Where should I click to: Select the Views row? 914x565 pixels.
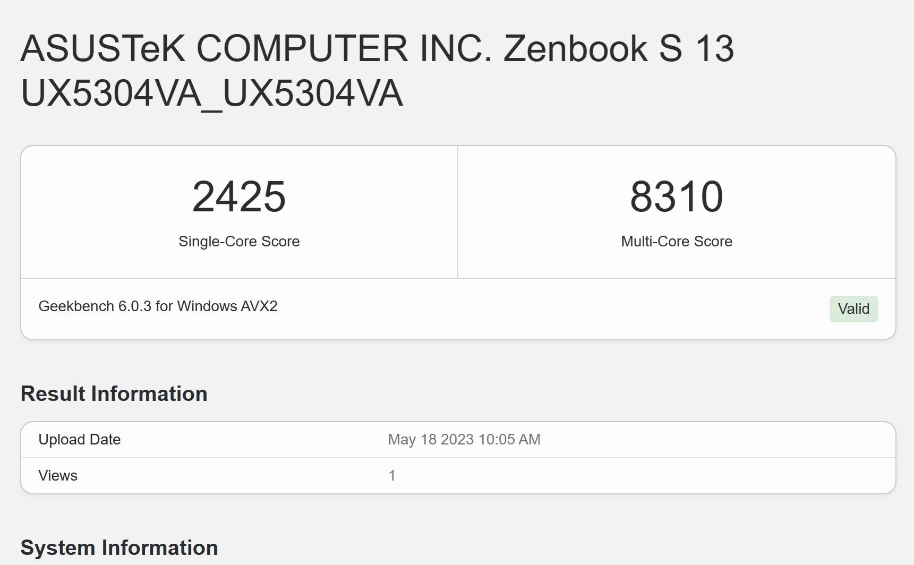click(457, 475)
